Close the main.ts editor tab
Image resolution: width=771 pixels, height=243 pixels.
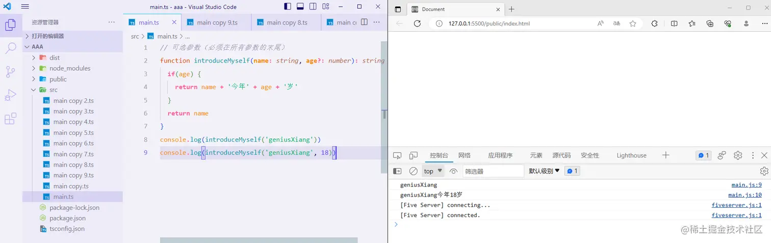[x=174, y=22]
